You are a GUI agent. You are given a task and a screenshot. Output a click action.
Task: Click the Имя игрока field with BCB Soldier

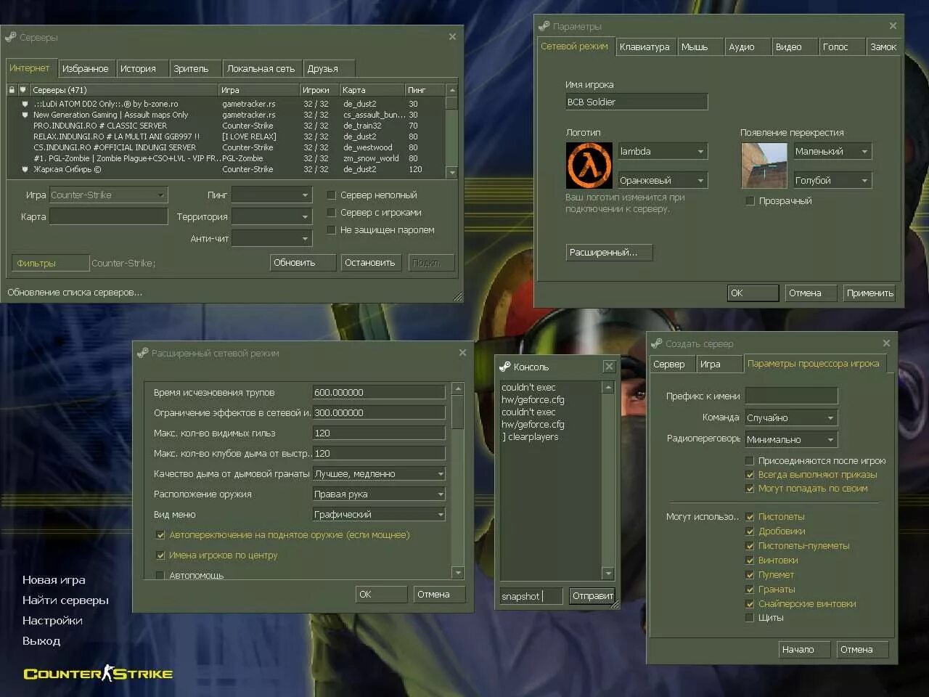[x=637, y=102]
